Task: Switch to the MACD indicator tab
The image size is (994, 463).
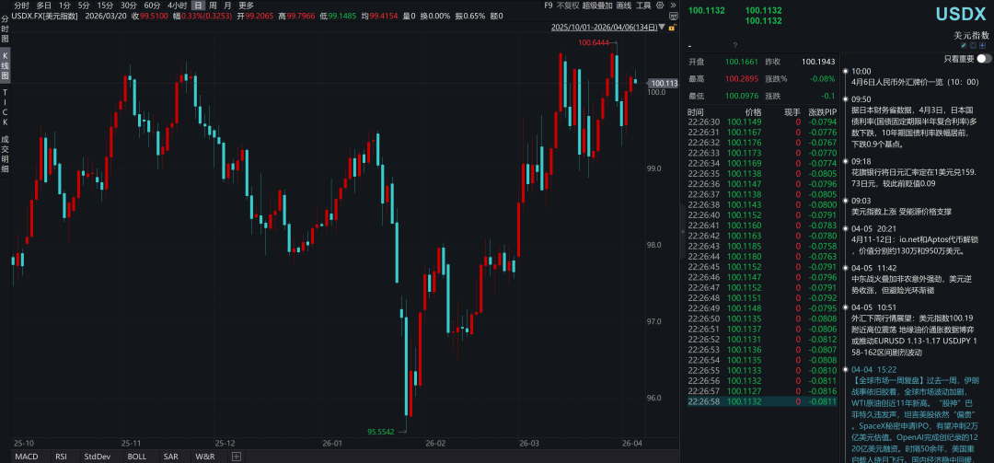Action: (x=26, y=456)
